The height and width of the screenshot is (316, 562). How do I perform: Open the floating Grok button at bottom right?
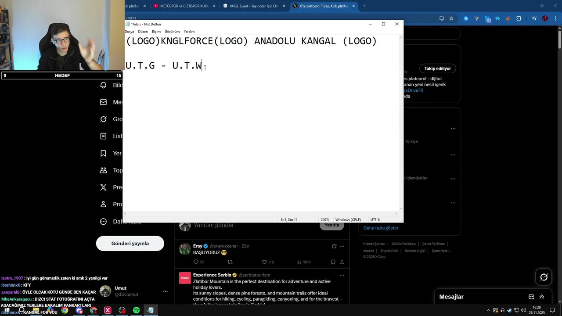[x=544, y=277]
